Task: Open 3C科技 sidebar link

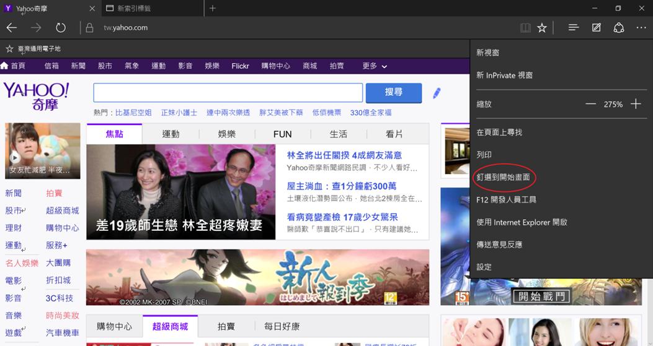Action: tap(60, 298)
